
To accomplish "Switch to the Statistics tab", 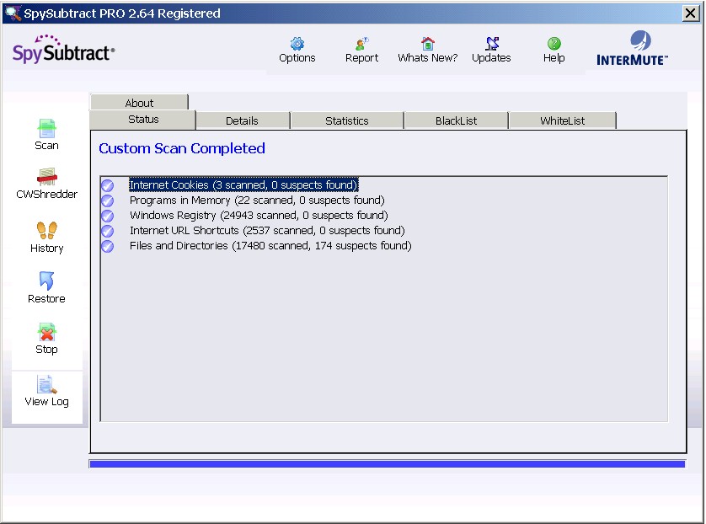I will 347,120.
